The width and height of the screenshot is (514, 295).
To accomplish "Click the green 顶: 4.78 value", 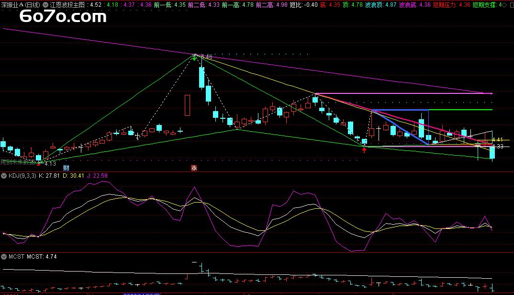I will [353, 5].
